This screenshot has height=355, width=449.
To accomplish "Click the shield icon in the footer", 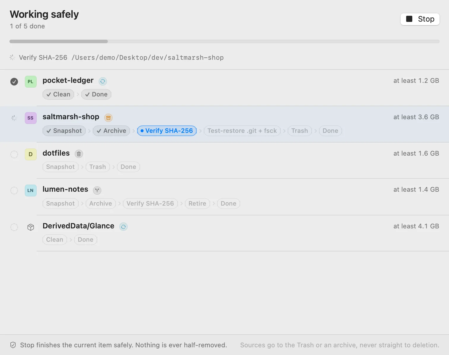I will click(13, 345).
